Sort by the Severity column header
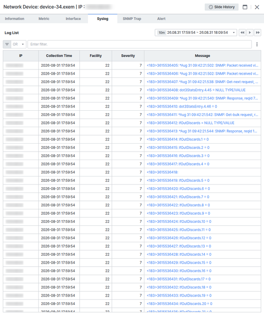The image size is (264, 317). [x=128, y=56]
